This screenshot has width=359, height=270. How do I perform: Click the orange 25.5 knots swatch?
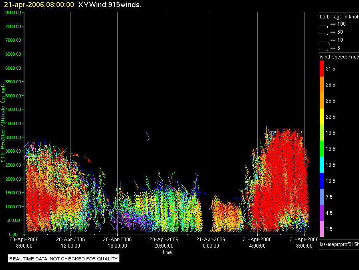click(322, 101)
